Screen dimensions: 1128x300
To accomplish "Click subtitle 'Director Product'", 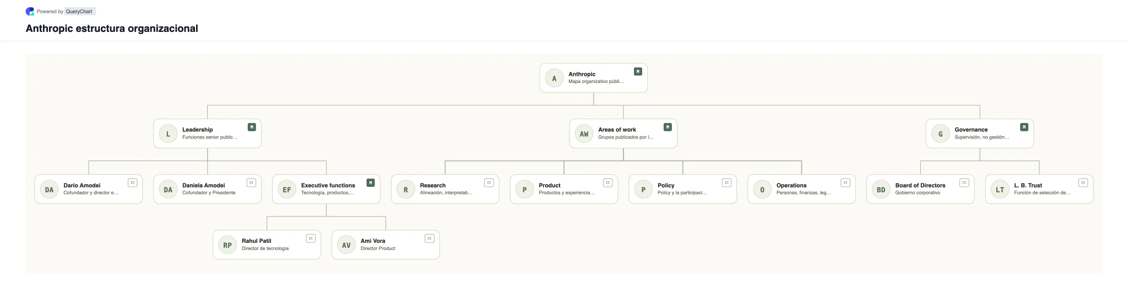I will tap(378, 248).
